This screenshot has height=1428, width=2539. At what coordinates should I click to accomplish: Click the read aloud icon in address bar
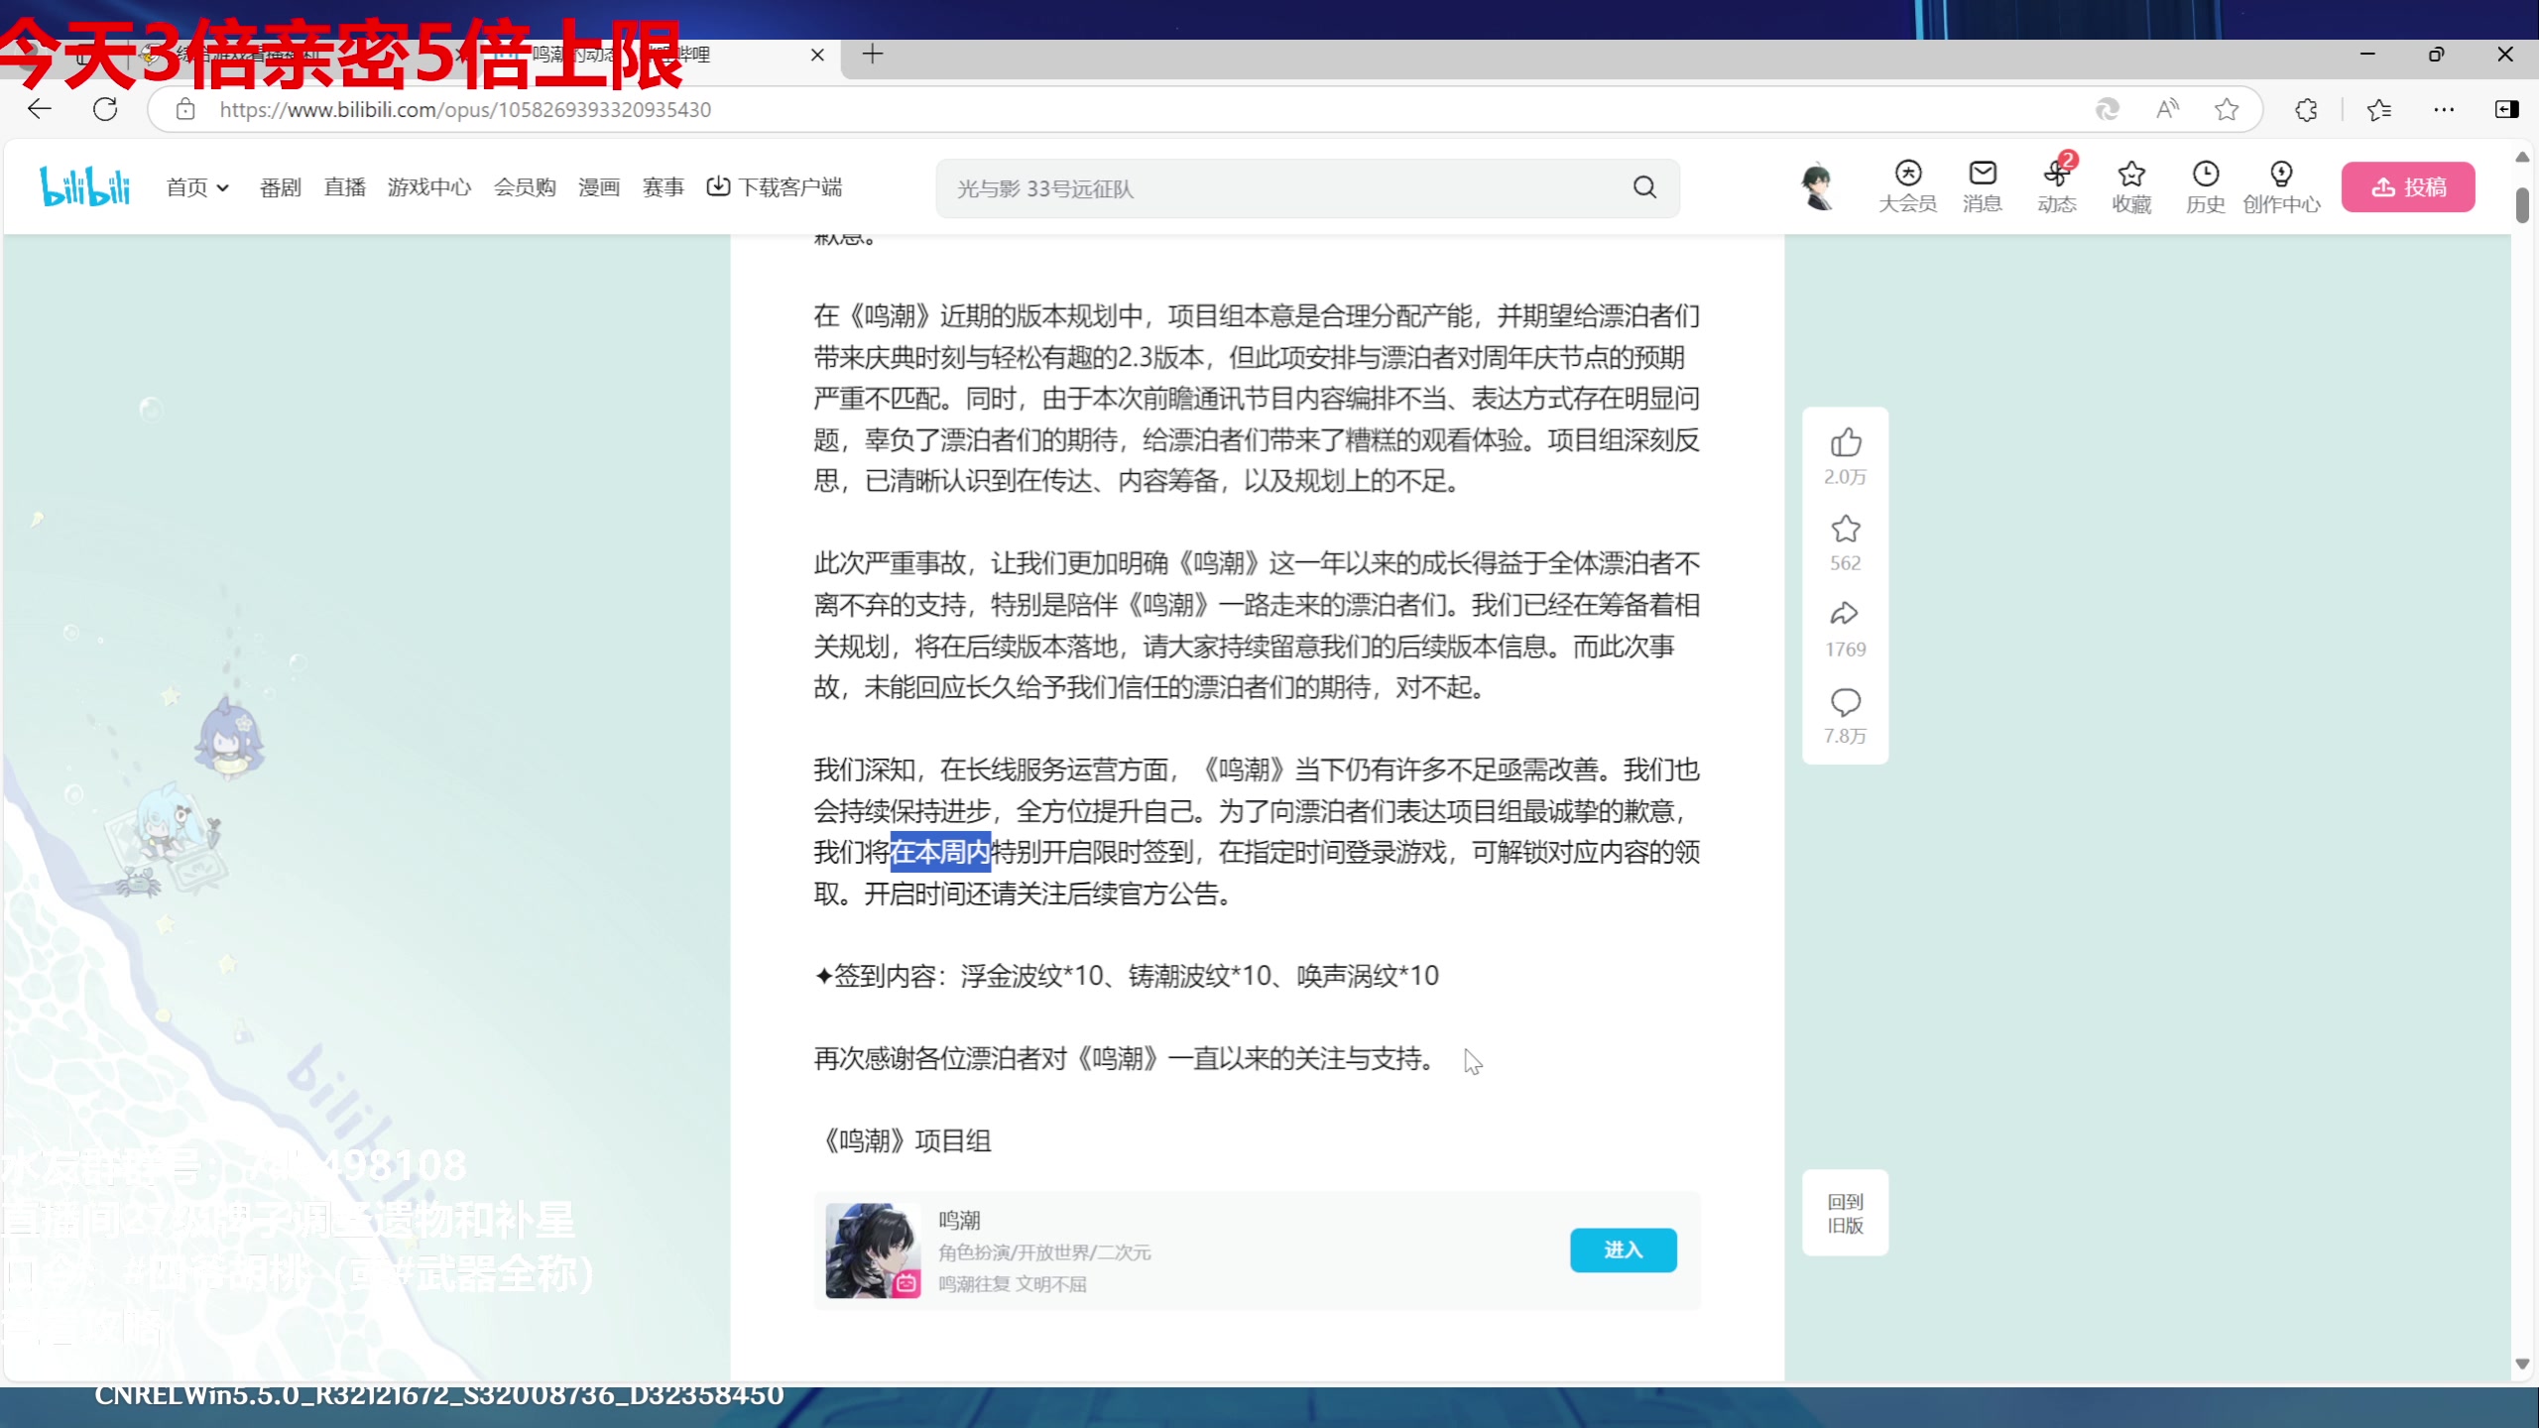(2167, 109)
